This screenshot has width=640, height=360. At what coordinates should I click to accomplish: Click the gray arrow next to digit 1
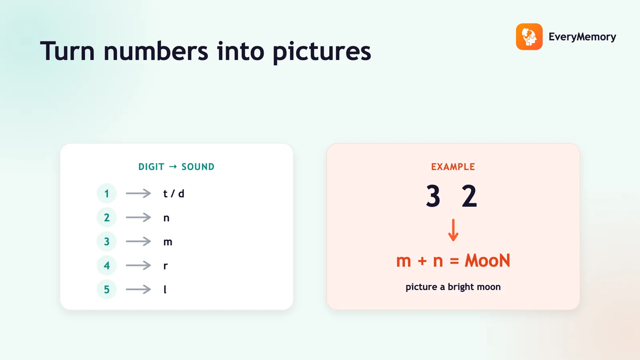coord(138,194)
